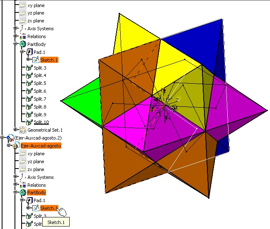Click the Split.9 feature icon
270x229 pixels.
[29, 115]
